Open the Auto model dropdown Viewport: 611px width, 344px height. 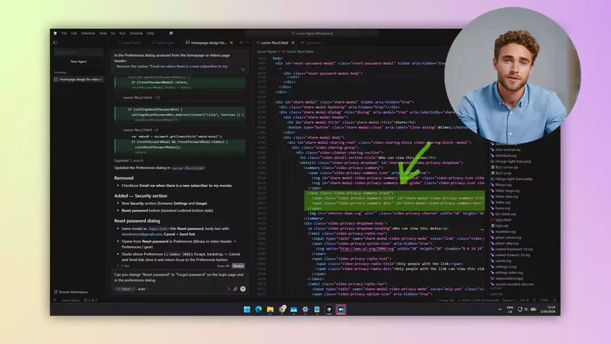(143, 289)
